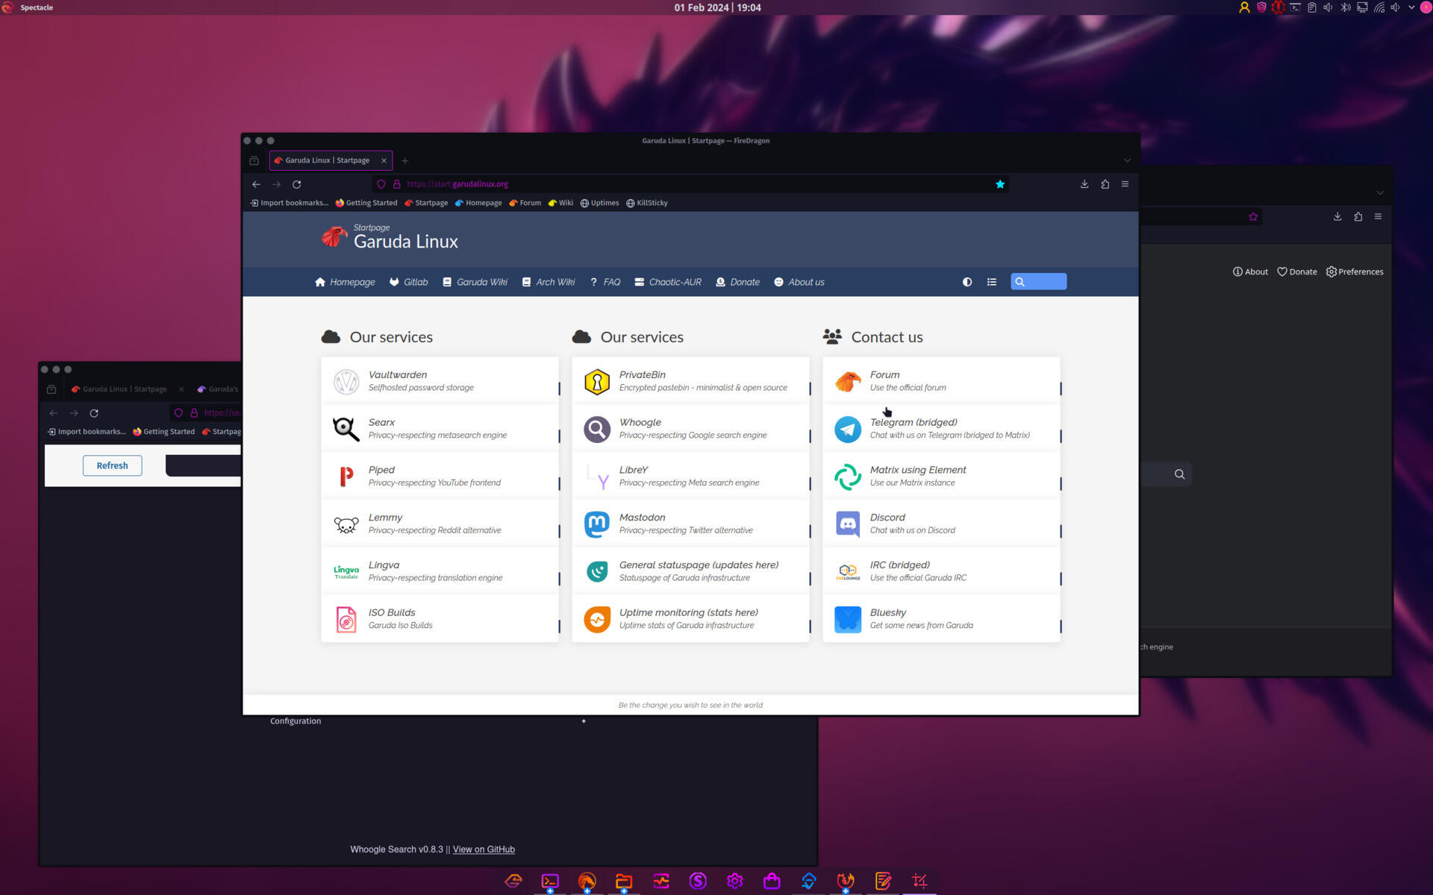Click Configuration in the Whoogle window
This screenshot has height=895, width=1433.
[296, 721]
